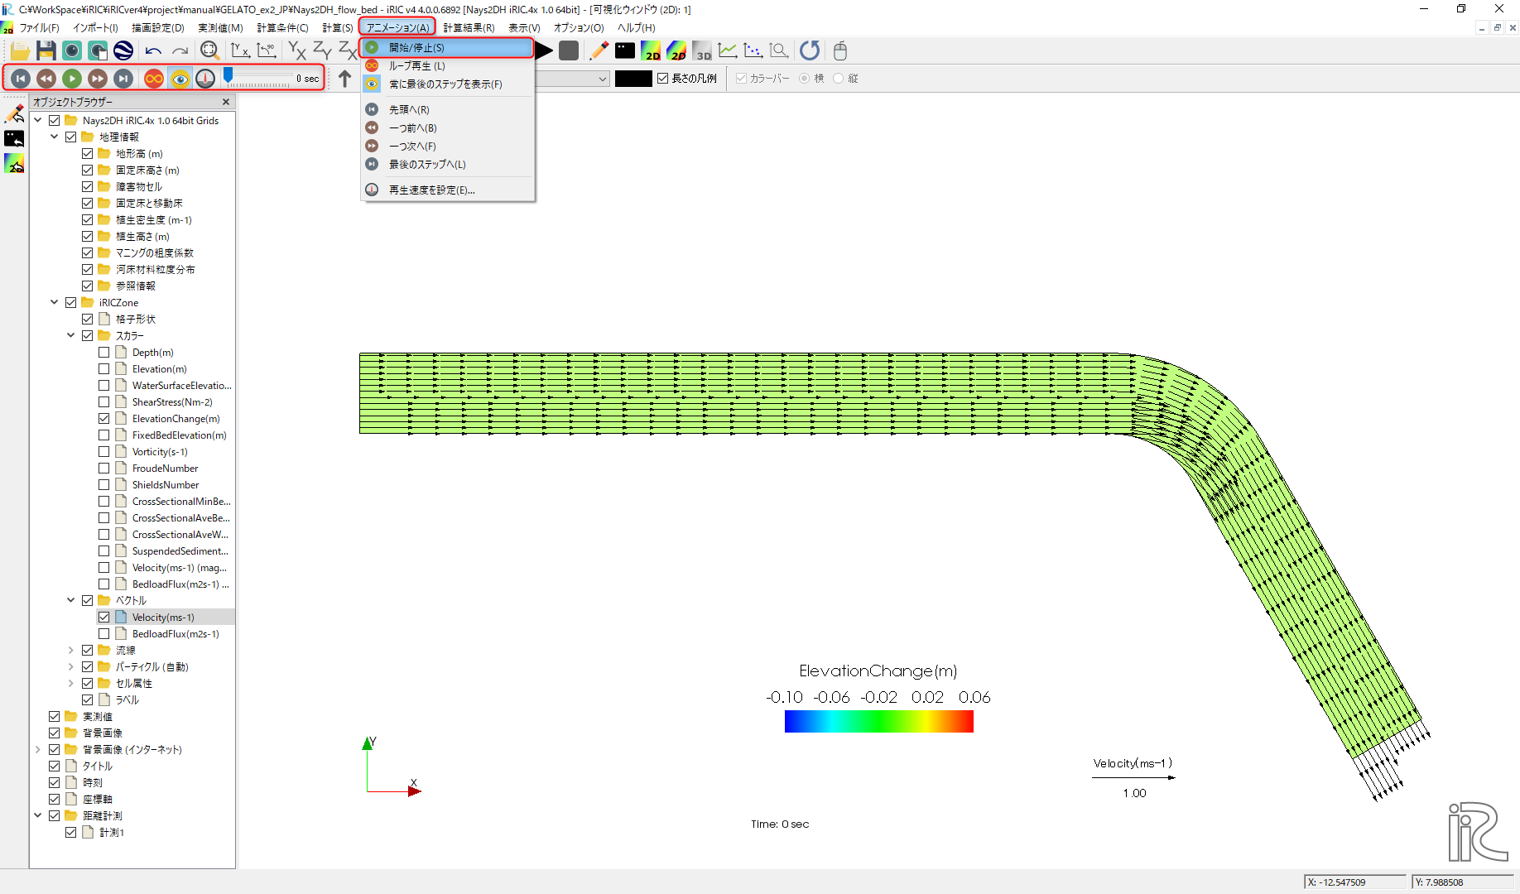Open the 計算結果(R) menu
Image resolution: width=1520 pixels, height=894 pixels.
tap(469, 27)
